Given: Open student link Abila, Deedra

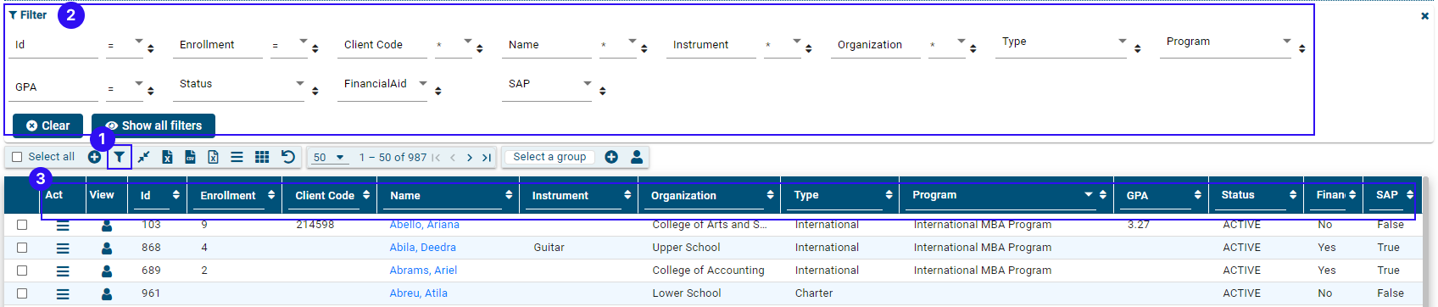Looking at the screenshot, I should tap(422, 248).
